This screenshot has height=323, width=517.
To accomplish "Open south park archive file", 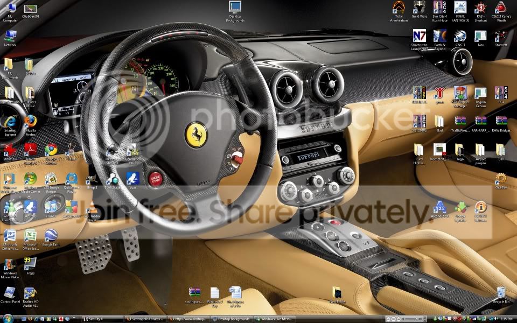I will click(194, 295).
